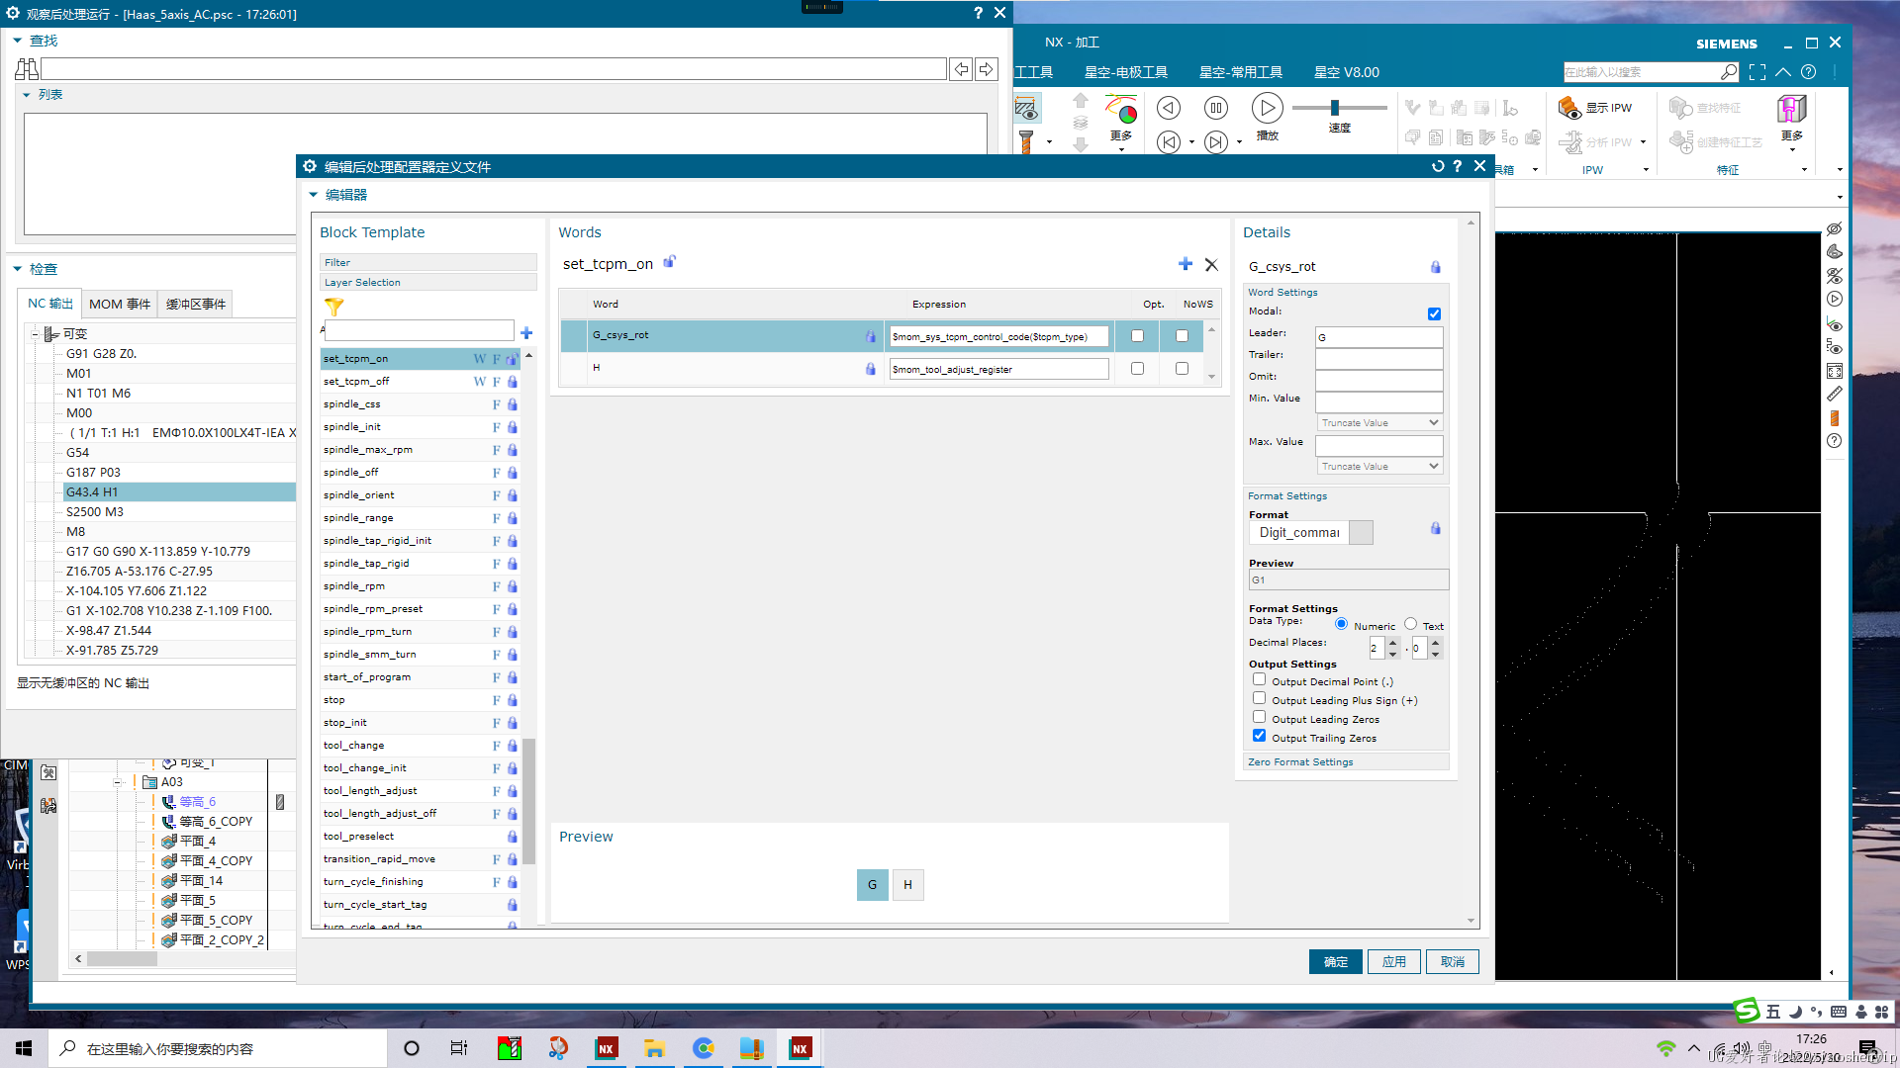
Task: Open Max. Value Truncate Value dropdown
Action: 1379,467
